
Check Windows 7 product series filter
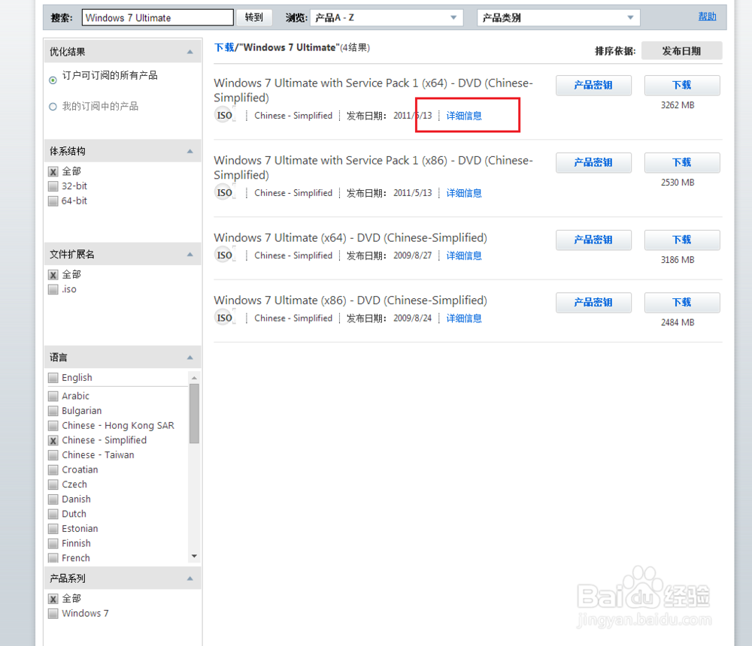53,614
